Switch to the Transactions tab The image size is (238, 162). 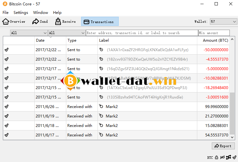tap(100, 21)
